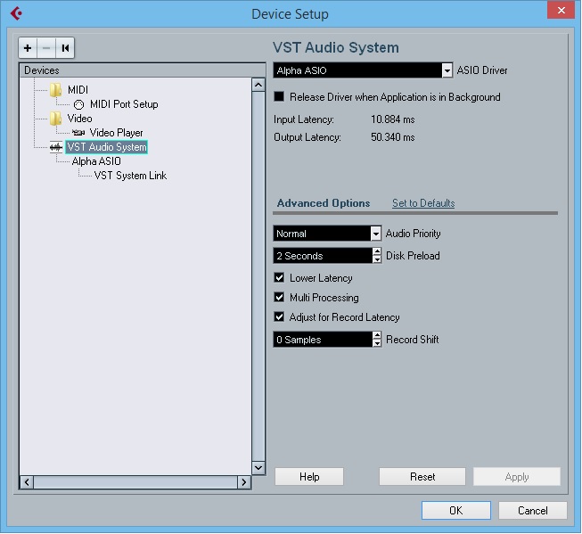
Task: Decrease Record Shift with down arrow
Action: pos(377,343)
